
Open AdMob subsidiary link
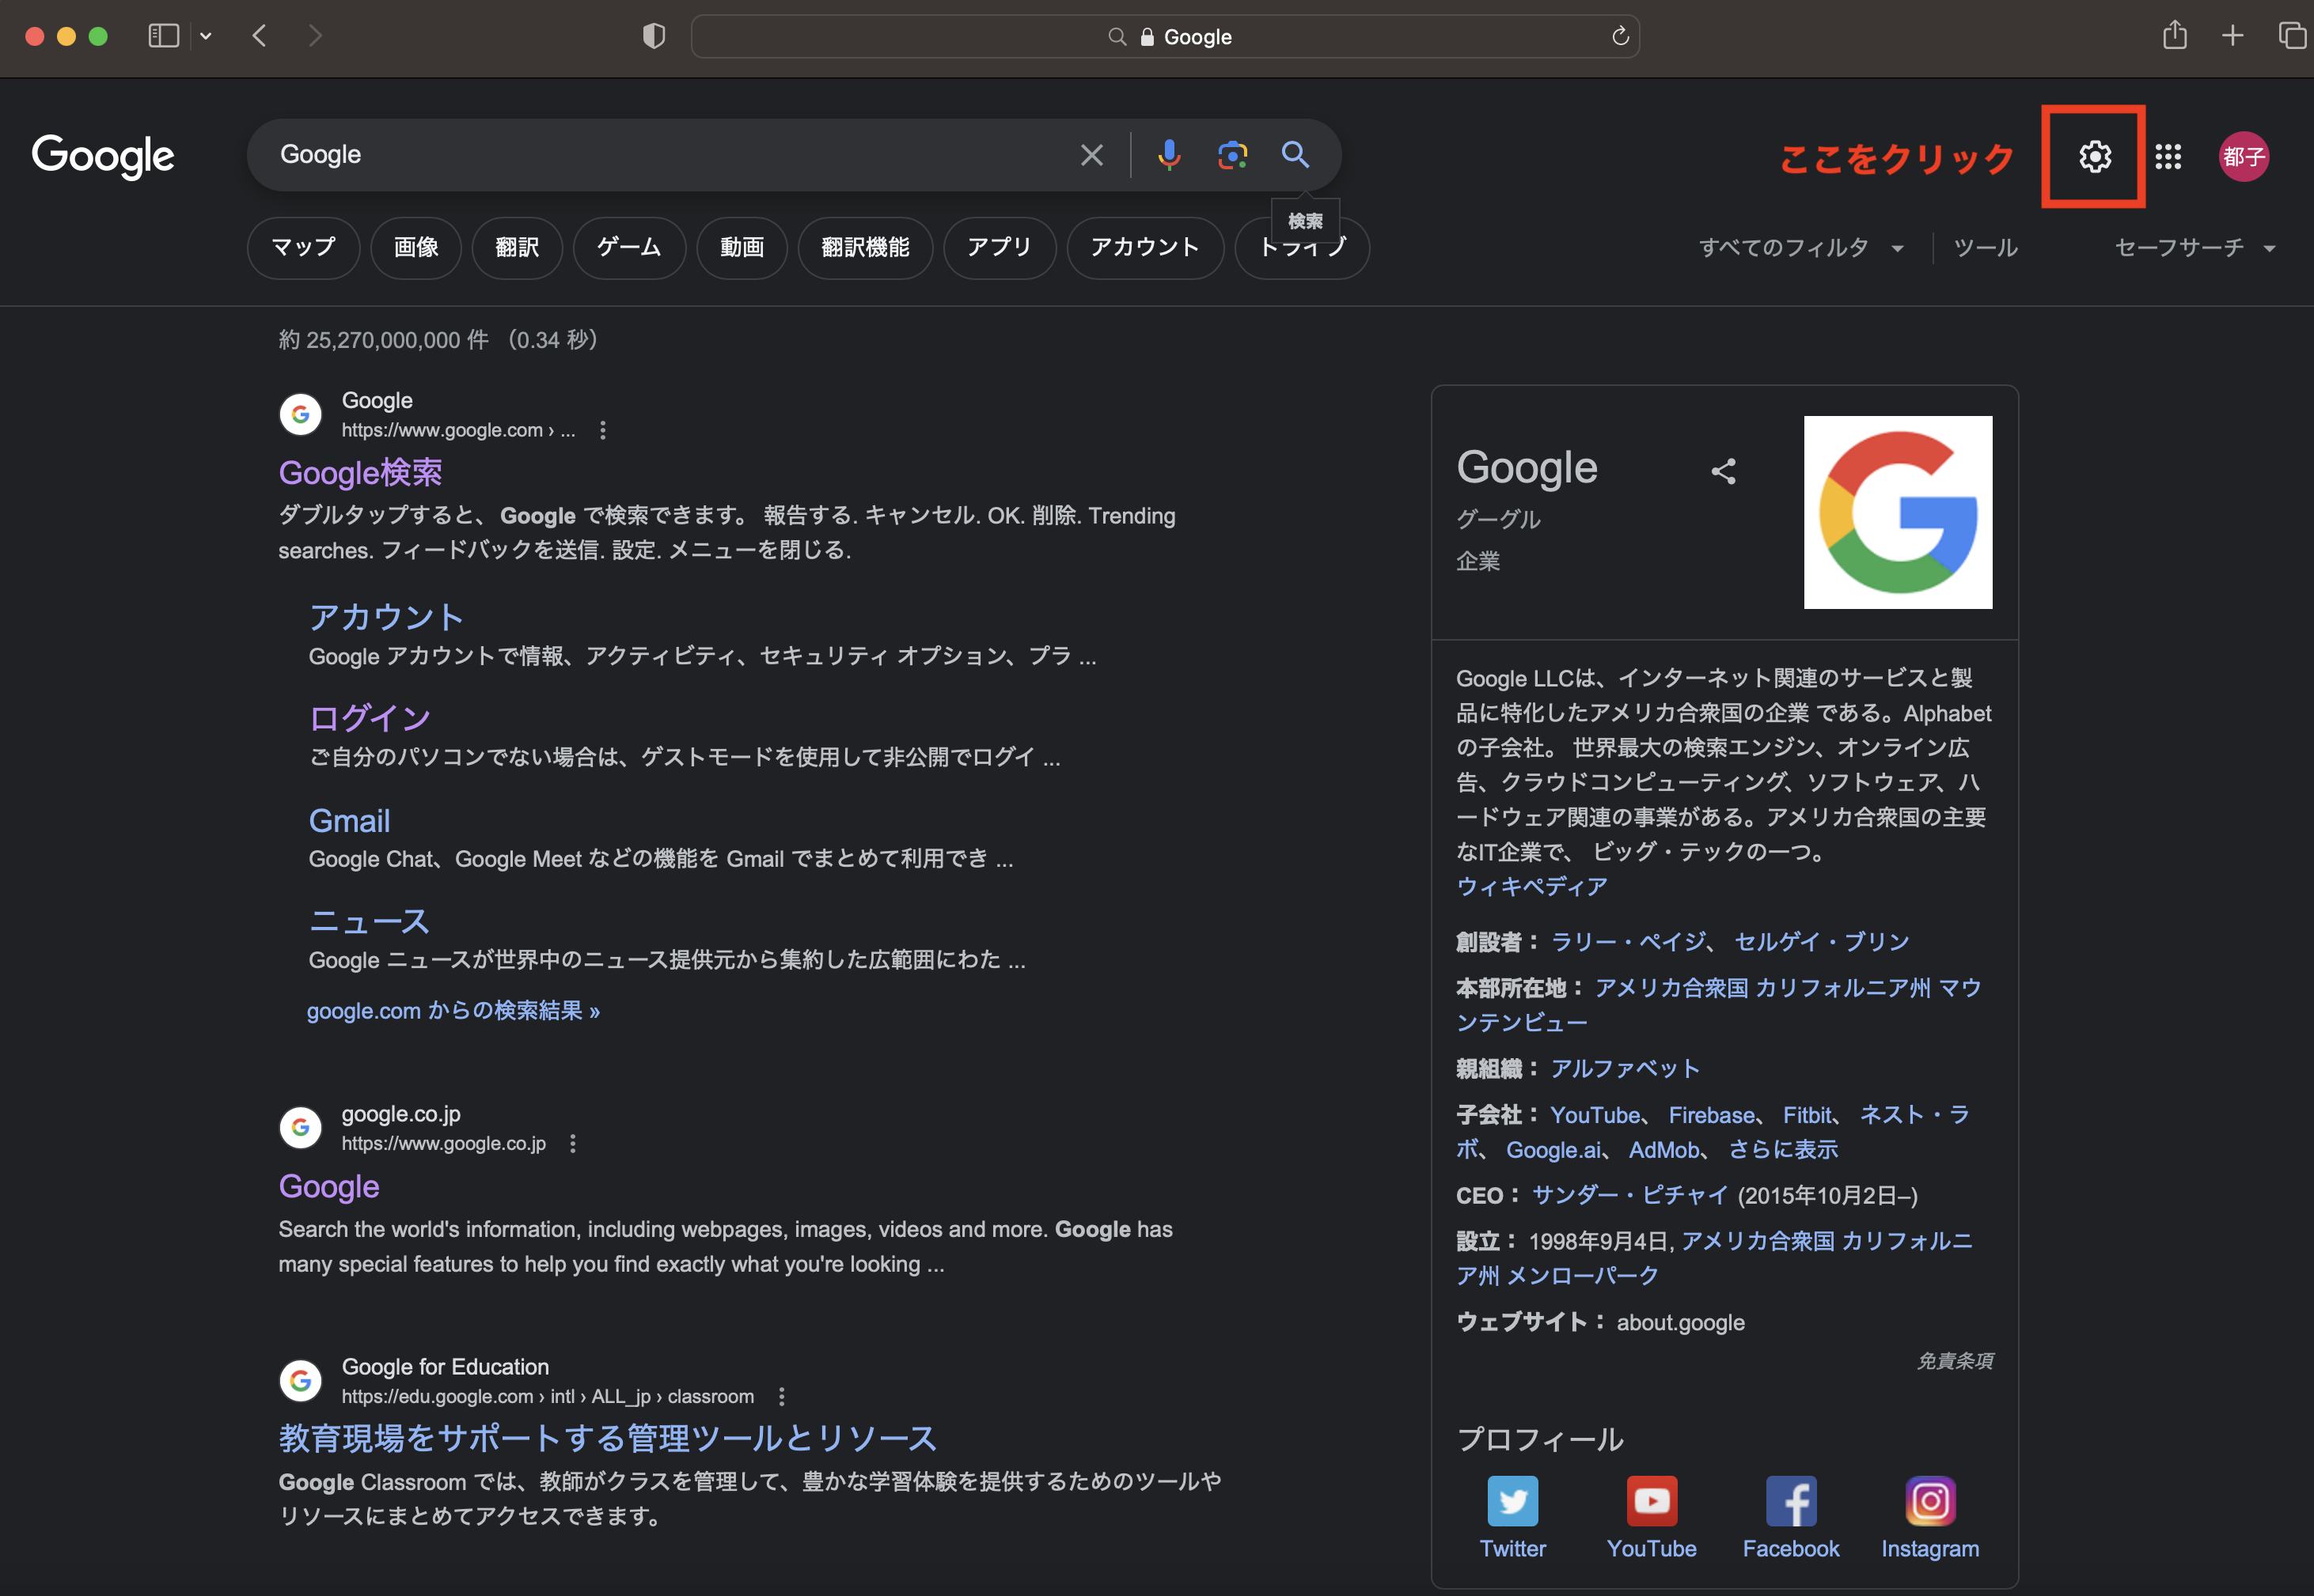point(1663,1149)
